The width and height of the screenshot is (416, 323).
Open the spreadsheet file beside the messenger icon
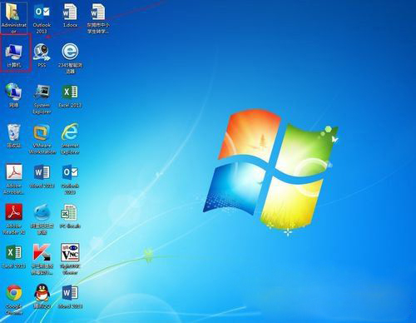69,212
